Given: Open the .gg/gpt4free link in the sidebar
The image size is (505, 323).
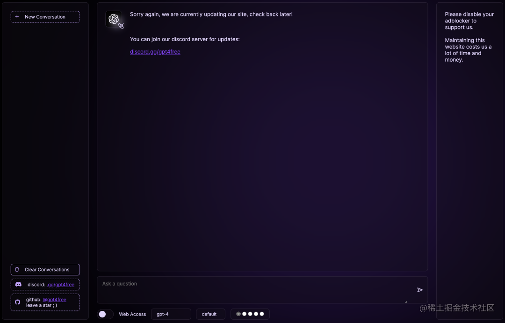Looking at the screenshot, I should pyautogui.click(x=60, y=285).
